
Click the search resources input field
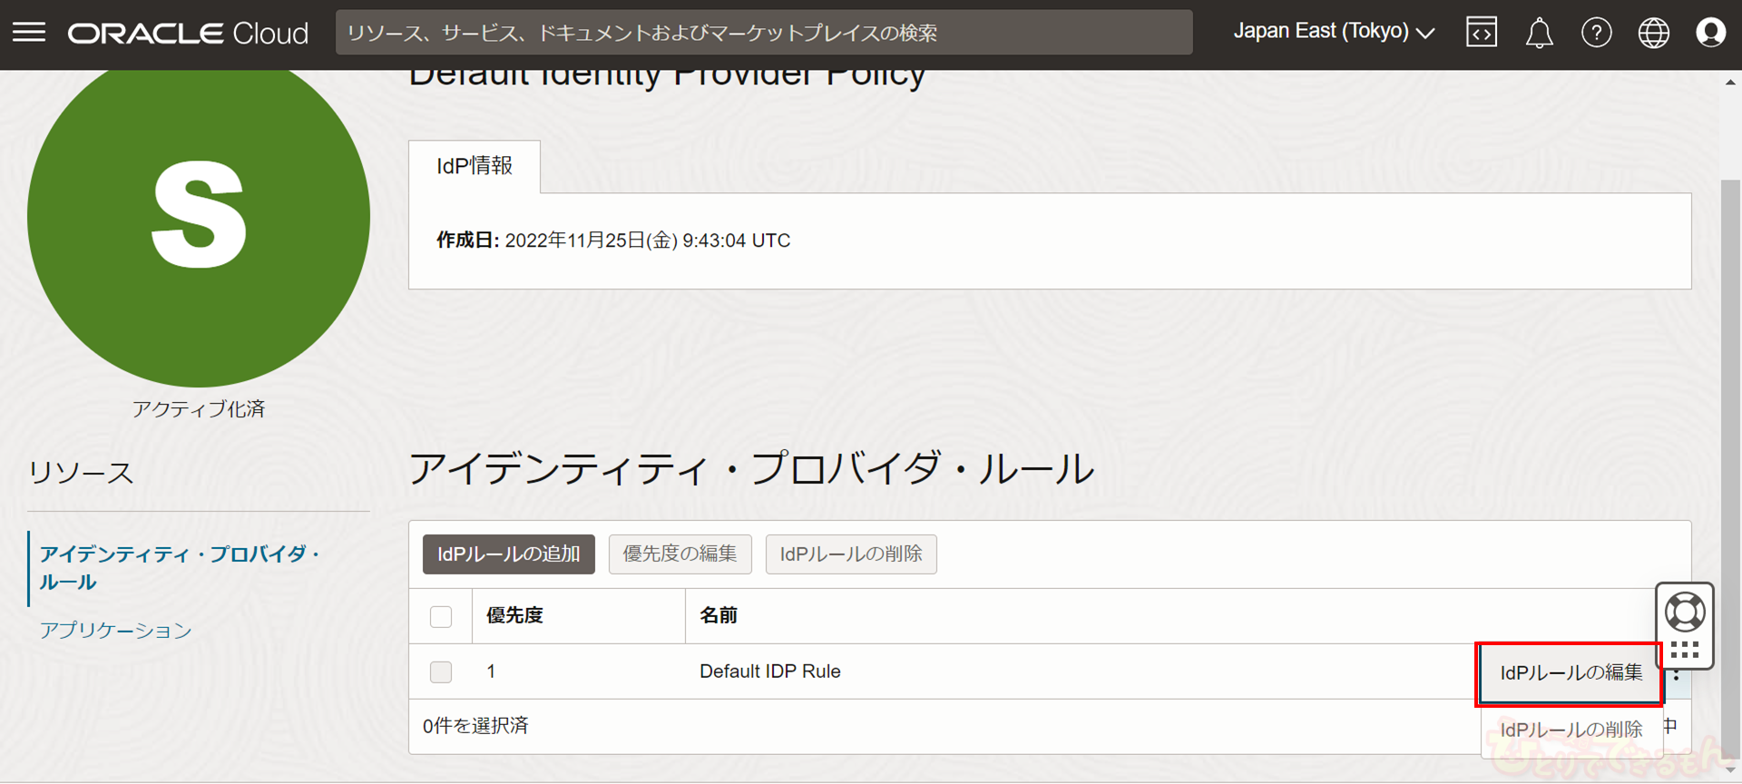[763, 33]
